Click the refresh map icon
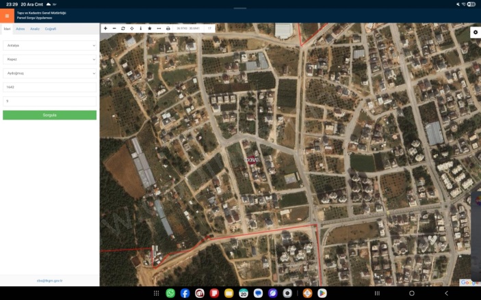The image size is (481, 300). coord(123,29)
